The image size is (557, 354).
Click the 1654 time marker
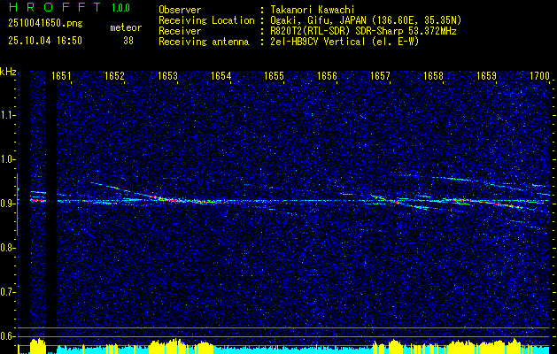click(x=221, y=76)
